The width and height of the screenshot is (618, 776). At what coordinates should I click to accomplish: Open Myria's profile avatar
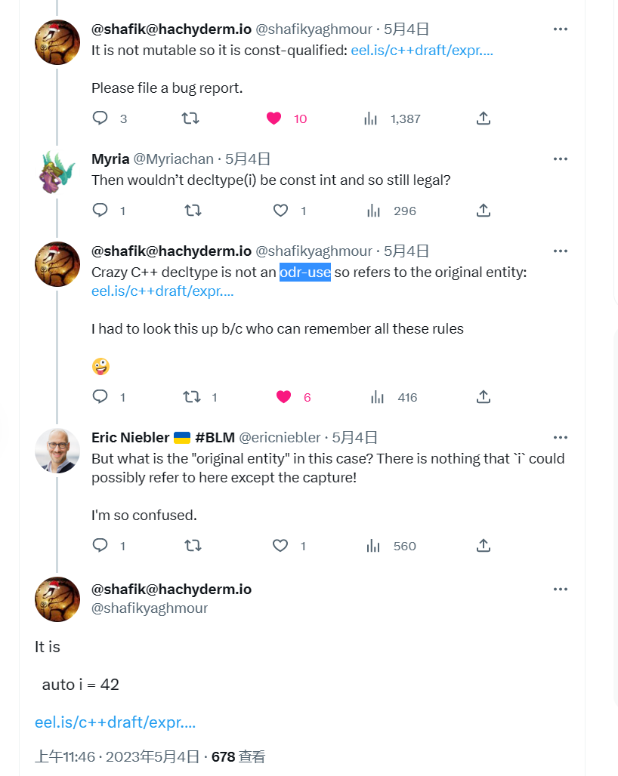tap(57, 172)
